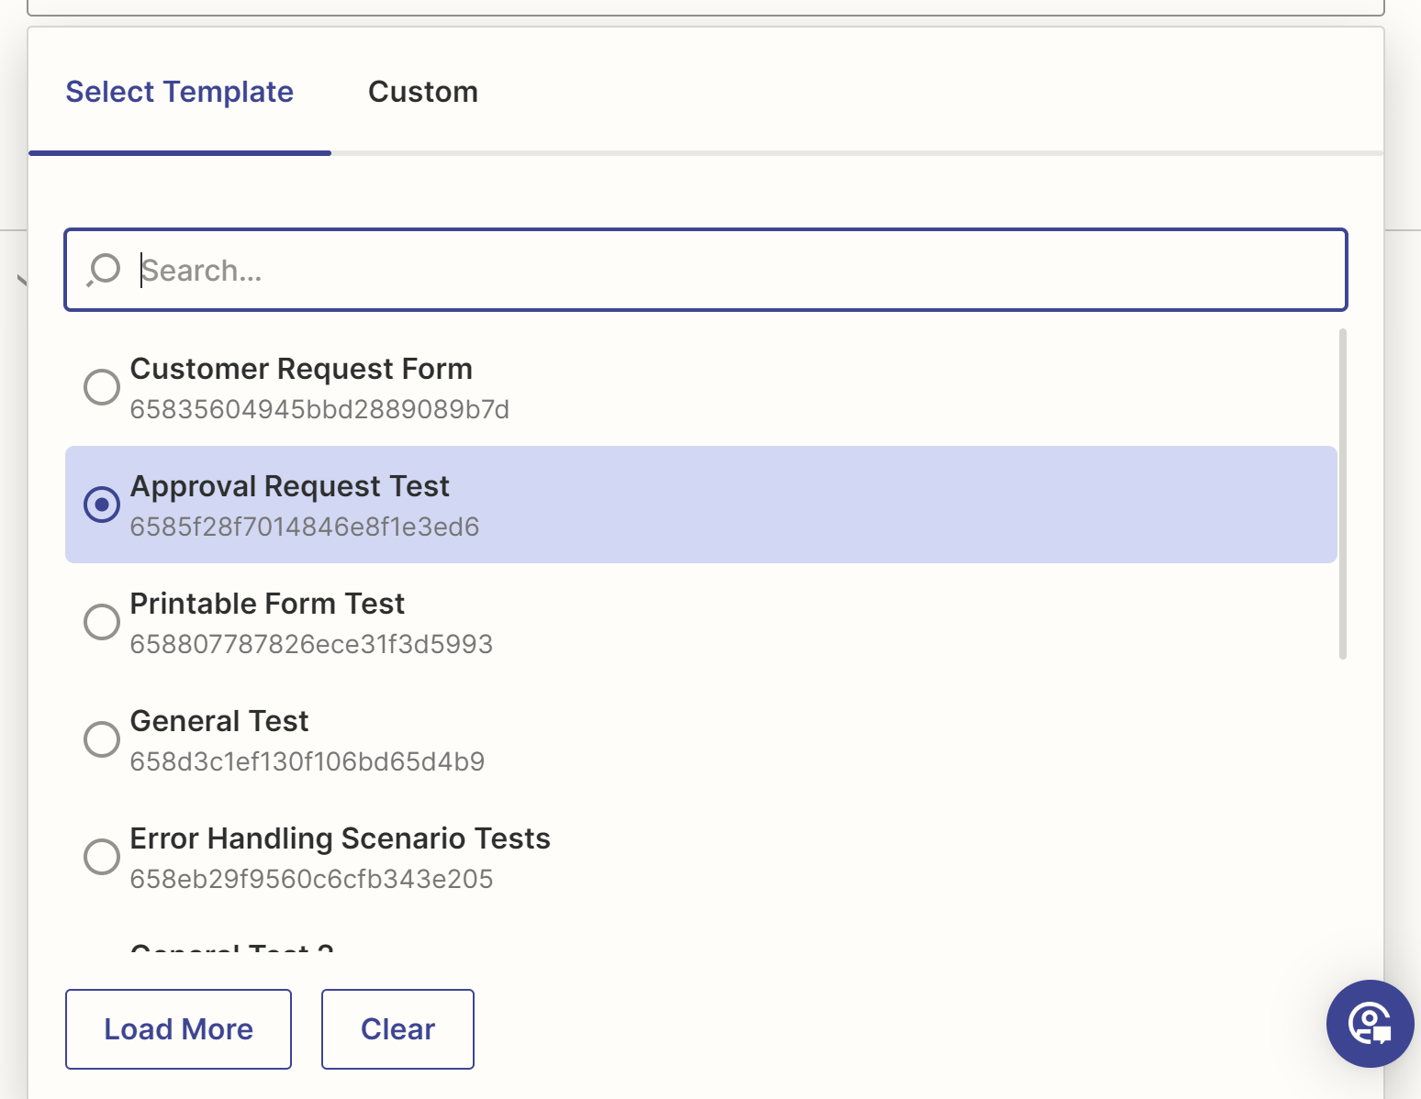Click ID 6585f28f7014846e8f1e3ed6
This screenshot has height=1099, width=1421.
305,527
